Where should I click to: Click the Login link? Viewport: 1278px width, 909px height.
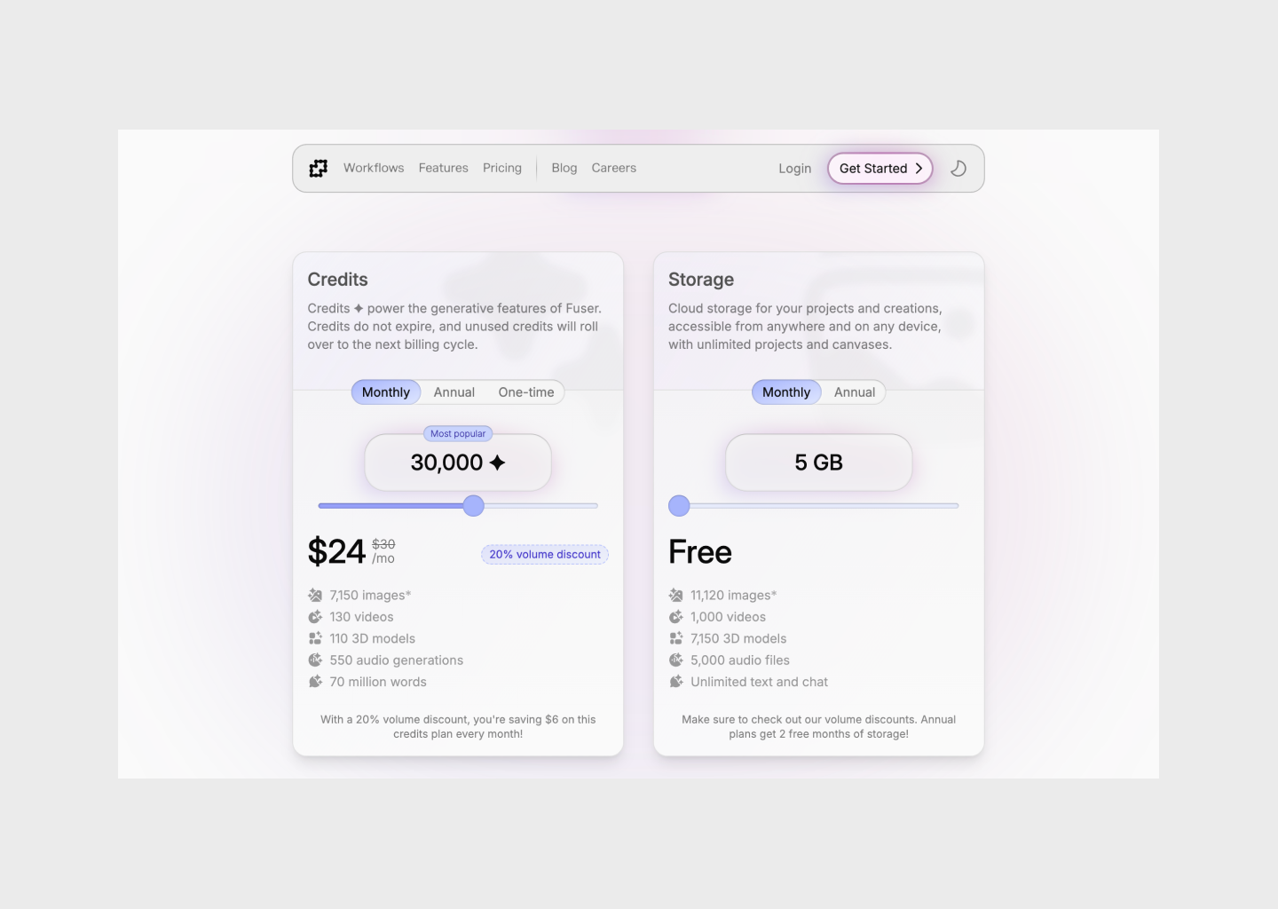[x=795, y=169]
